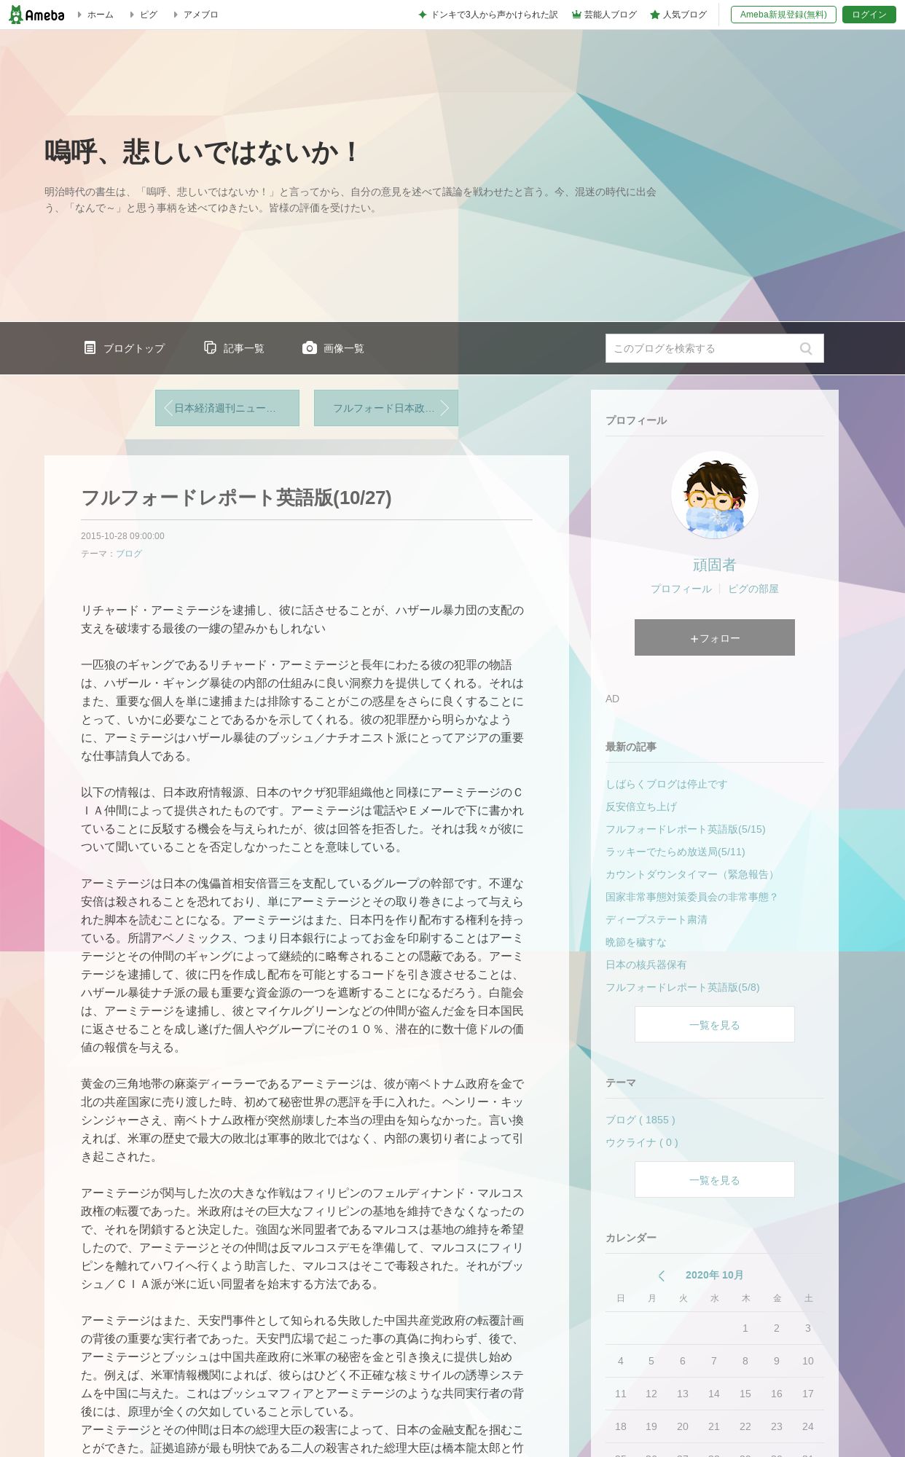Click the 頑固者 profile avatar

tap(715, 495)
